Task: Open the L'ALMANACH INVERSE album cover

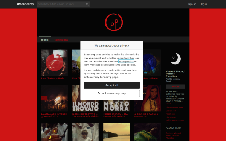Action: click(x=54, y=98)
